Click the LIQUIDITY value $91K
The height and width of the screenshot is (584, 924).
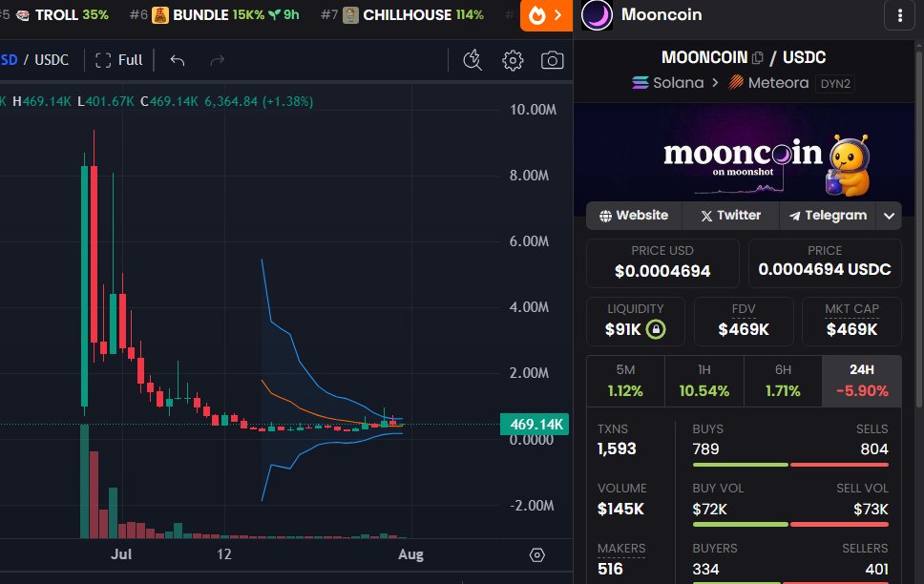pos(623,329)
